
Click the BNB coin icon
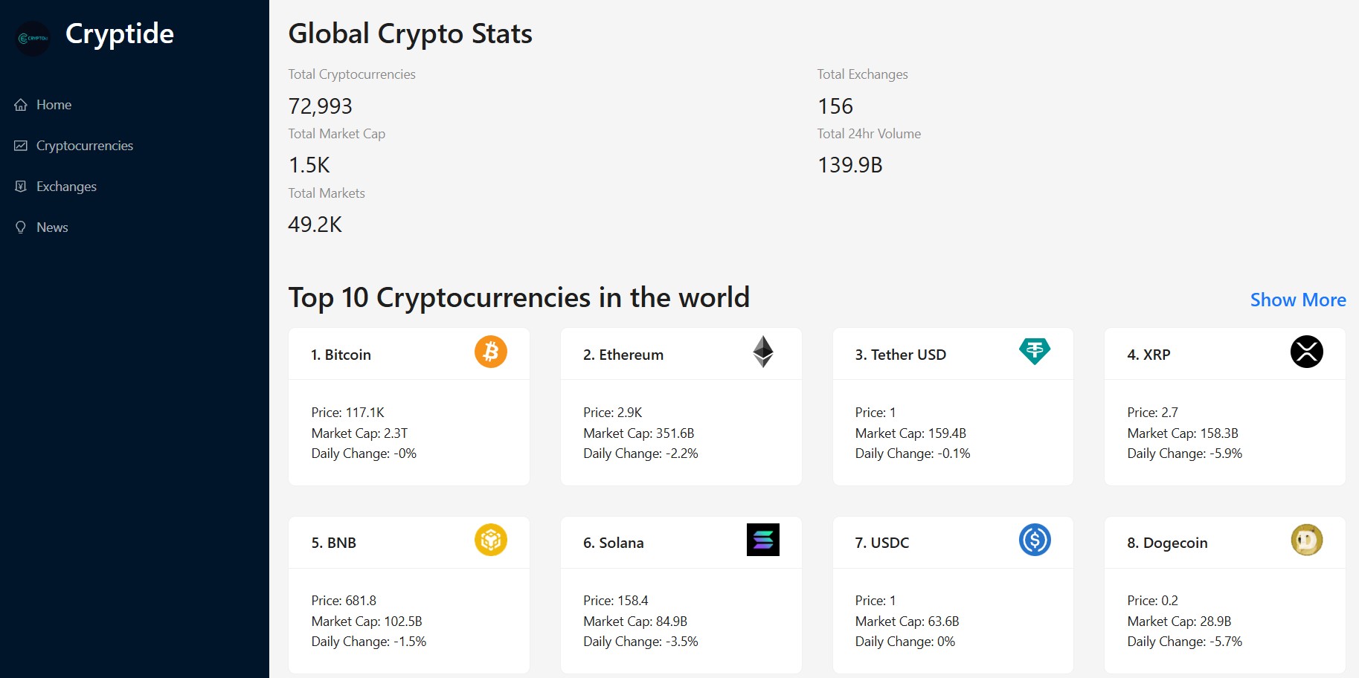click(x=491, y=540)
